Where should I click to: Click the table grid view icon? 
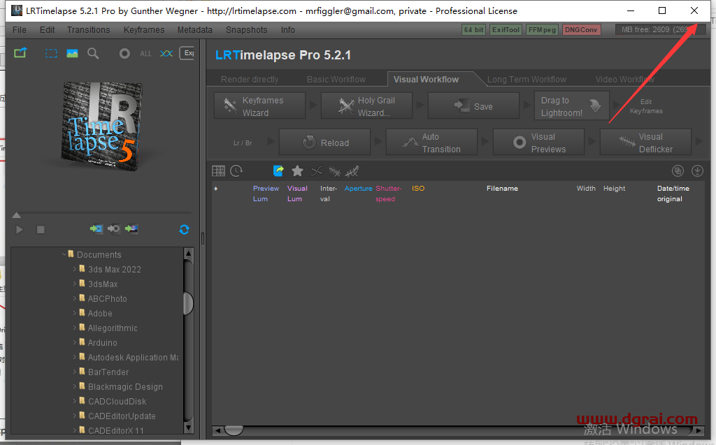coord(219,170)
